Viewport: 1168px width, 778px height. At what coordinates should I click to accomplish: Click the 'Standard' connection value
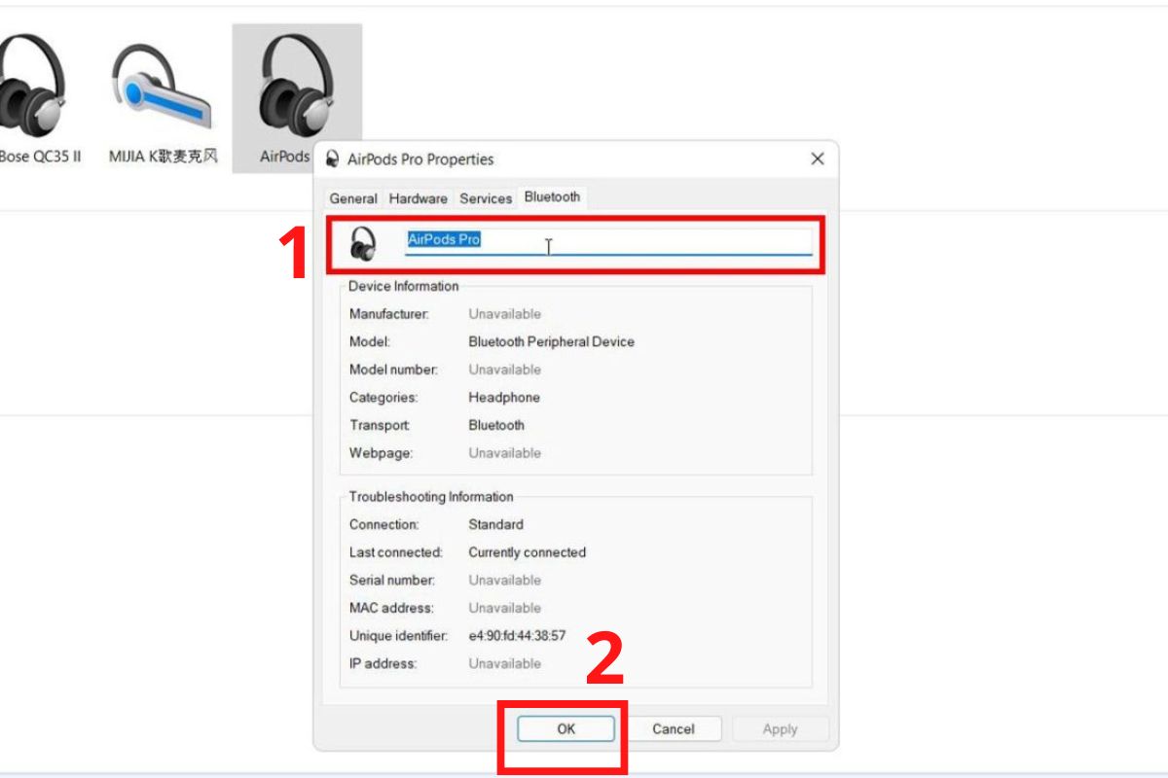pyautogui.click(x=495, y=524)
